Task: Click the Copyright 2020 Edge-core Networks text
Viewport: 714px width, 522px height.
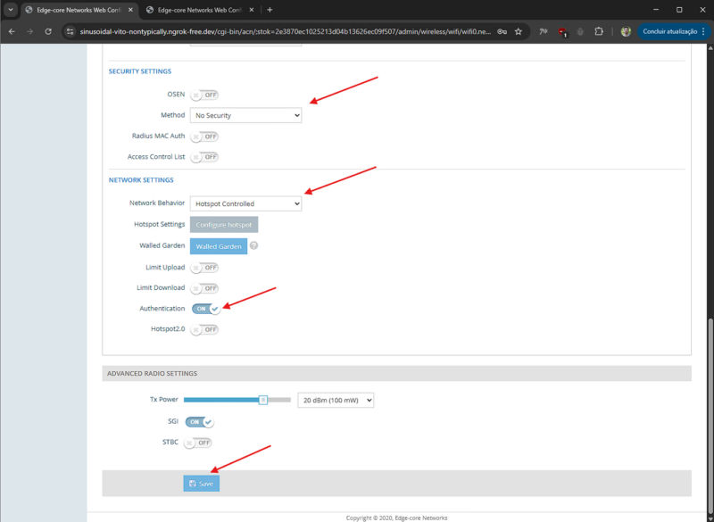Action: click(396, 518)
